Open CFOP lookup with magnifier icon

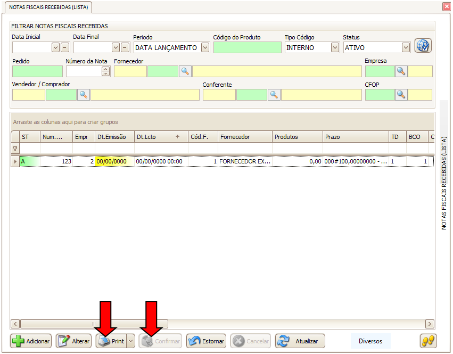click(401, 95)
